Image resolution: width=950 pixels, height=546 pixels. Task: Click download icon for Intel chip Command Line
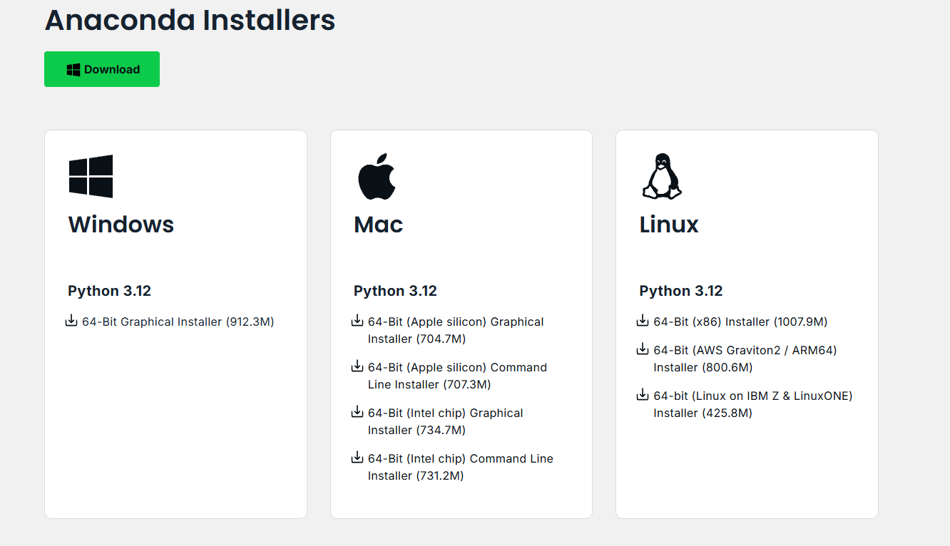357,458
